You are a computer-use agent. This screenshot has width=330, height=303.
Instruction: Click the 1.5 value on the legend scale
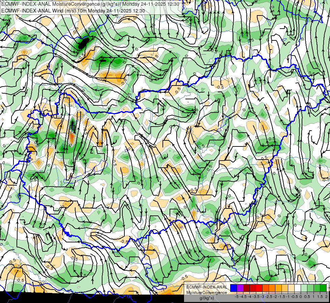pos(320,297)
